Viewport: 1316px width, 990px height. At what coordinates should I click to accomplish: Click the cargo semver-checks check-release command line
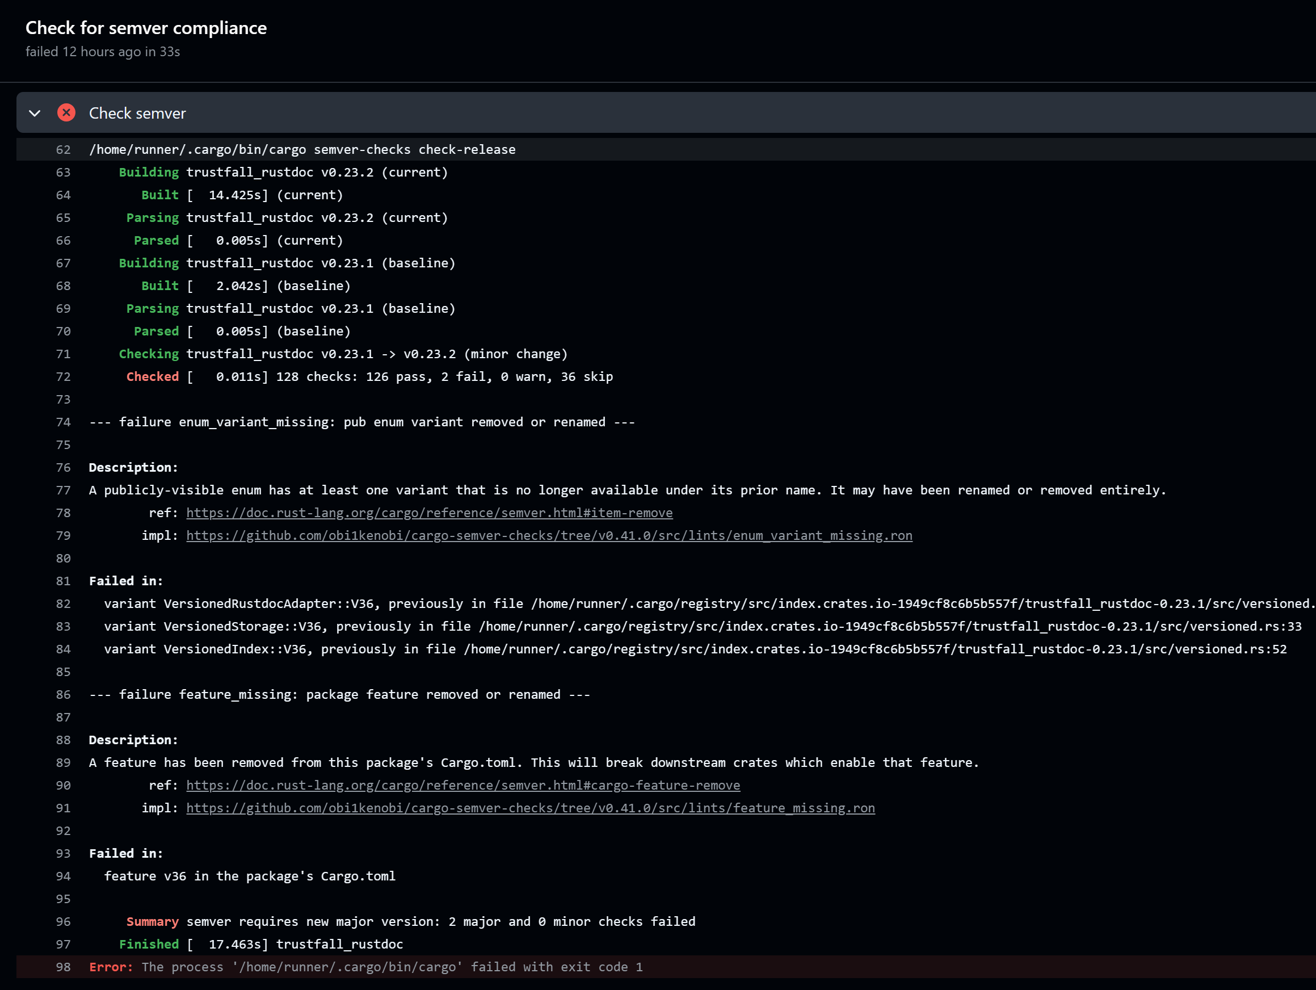pos(302,150)
